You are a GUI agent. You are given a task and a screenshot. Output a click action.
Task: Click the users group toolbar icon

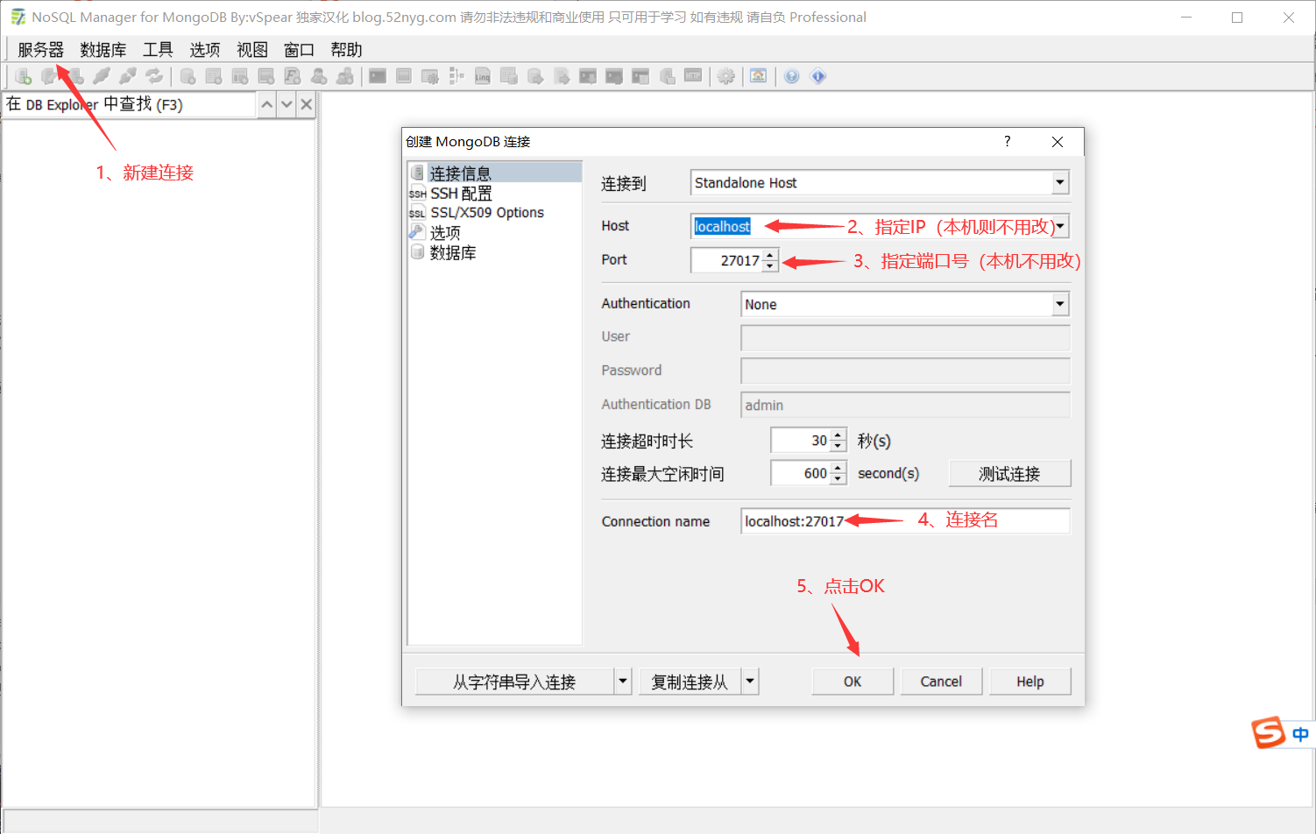click(345, 76)
